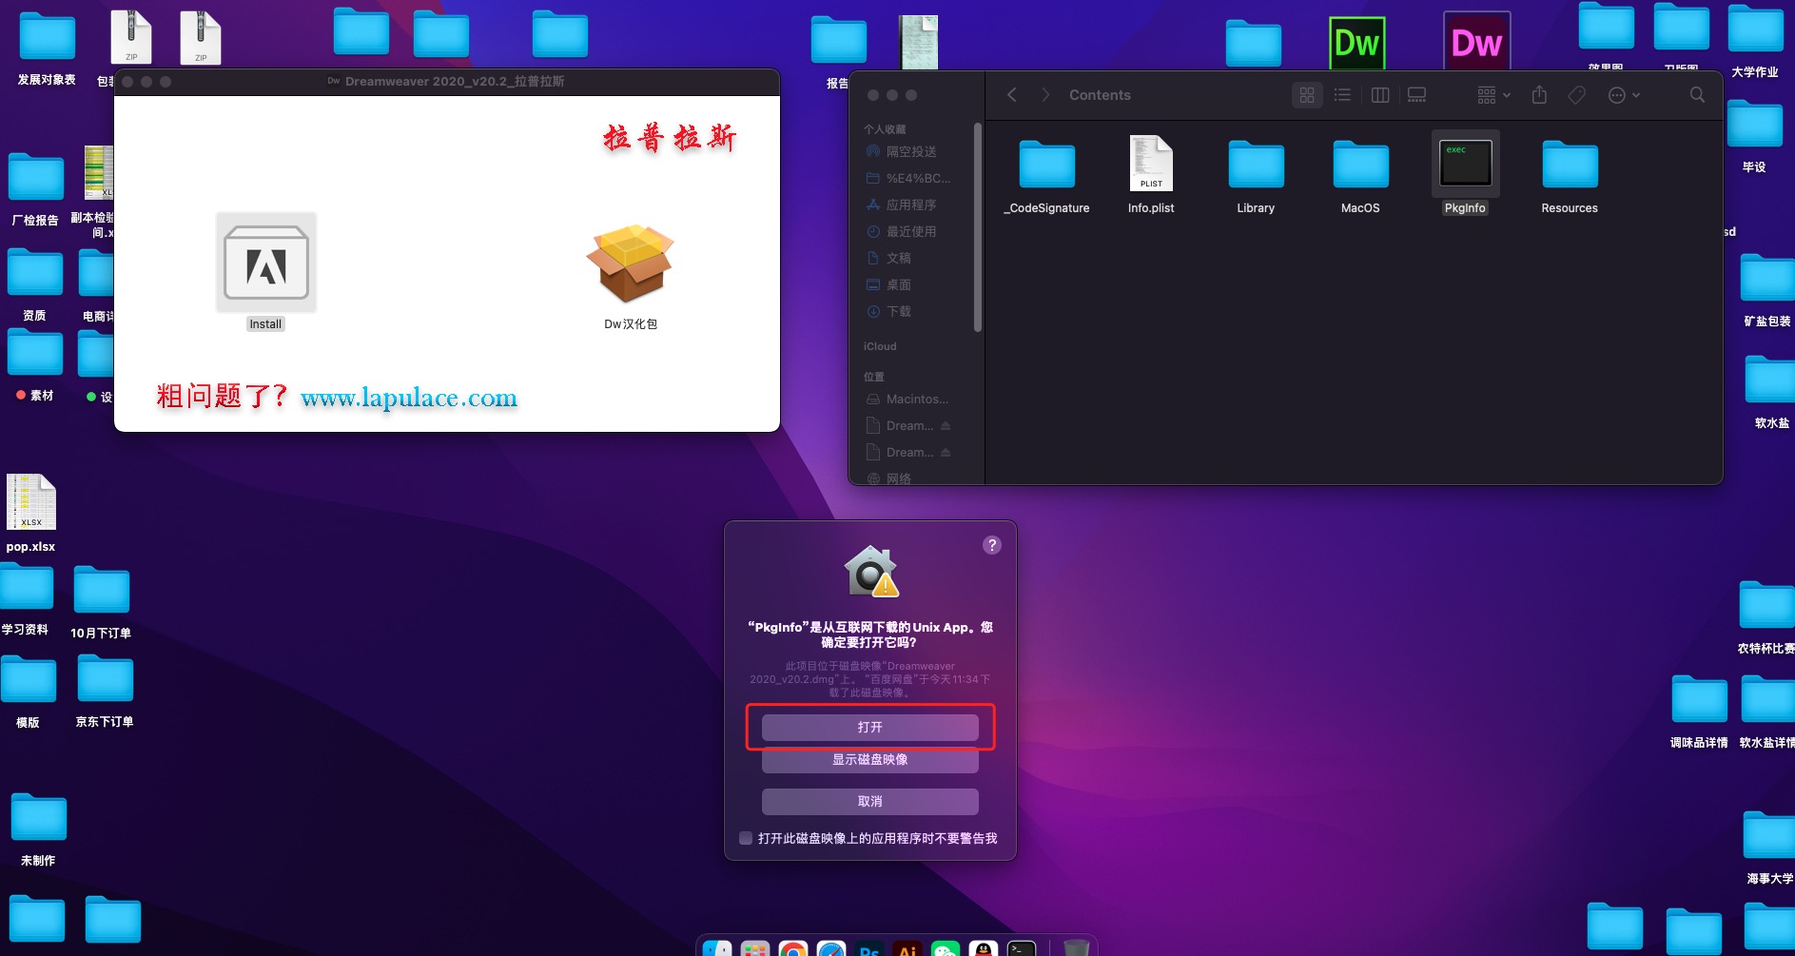
Task: Click the Finder tag icon
Action: (x=1576, y=95)
